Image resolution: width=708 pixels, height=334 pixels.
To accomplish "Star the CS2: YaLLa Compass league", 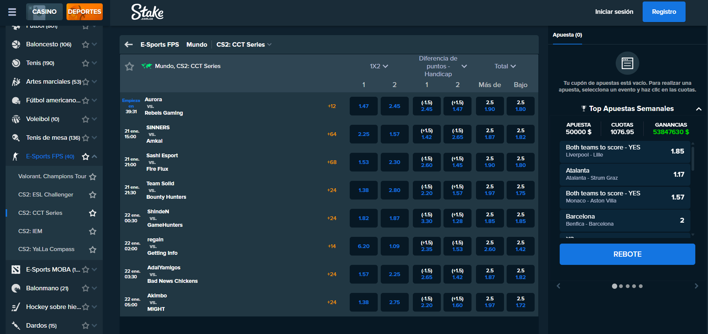I will 93,250.
